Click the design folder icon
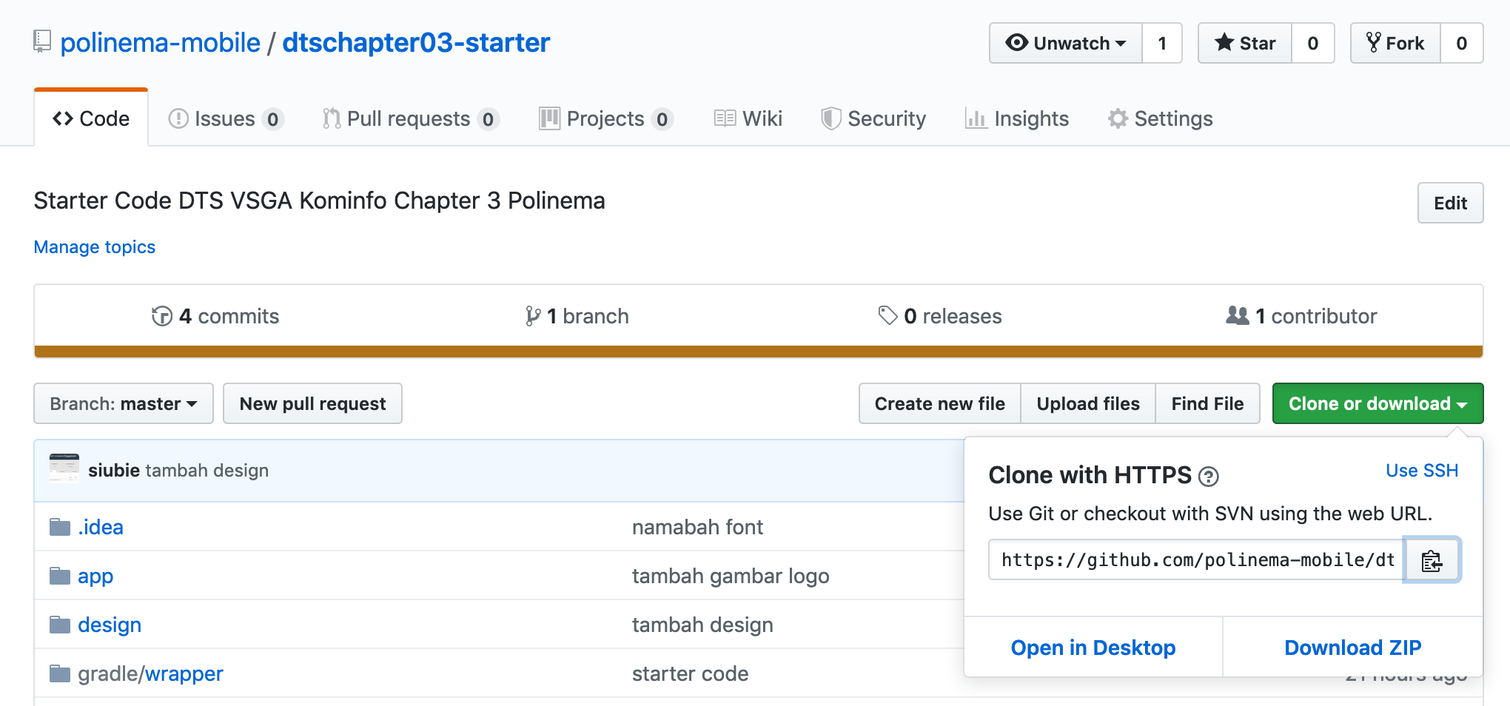 (x=59, y=625)
